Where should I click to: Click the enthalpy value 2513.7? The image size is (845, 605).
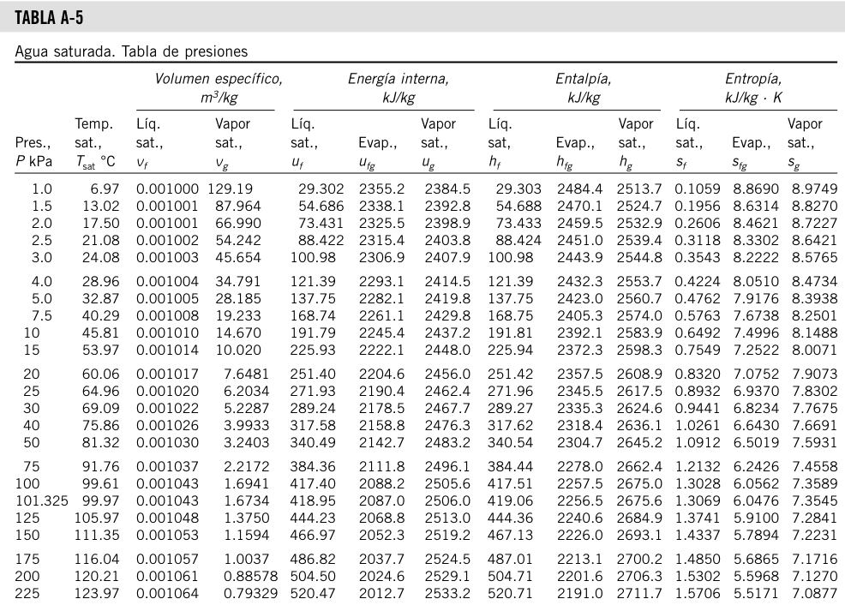coord(639,189)
